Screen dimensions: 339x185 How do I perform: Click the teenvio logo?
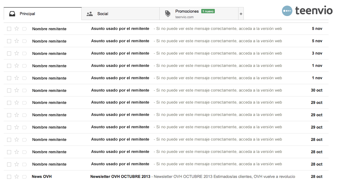307,10
